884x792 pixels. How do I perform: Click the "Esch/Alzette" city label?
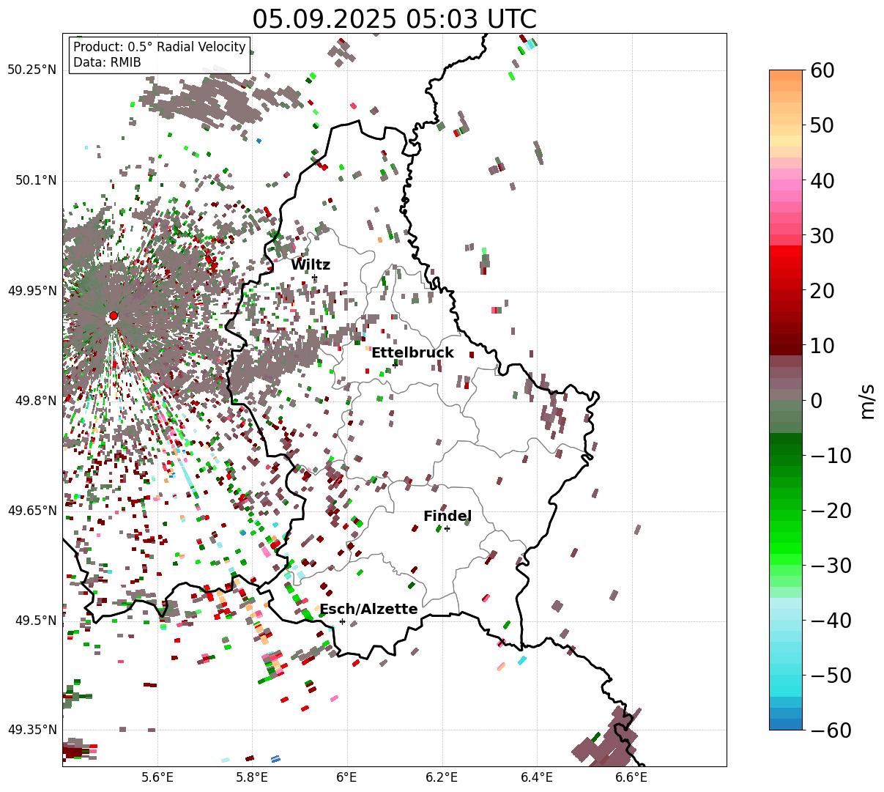(x=368, y=609)
